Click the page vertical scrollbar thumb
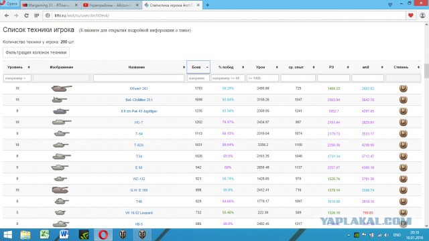 pyautogui.click(x=426, y=71)
